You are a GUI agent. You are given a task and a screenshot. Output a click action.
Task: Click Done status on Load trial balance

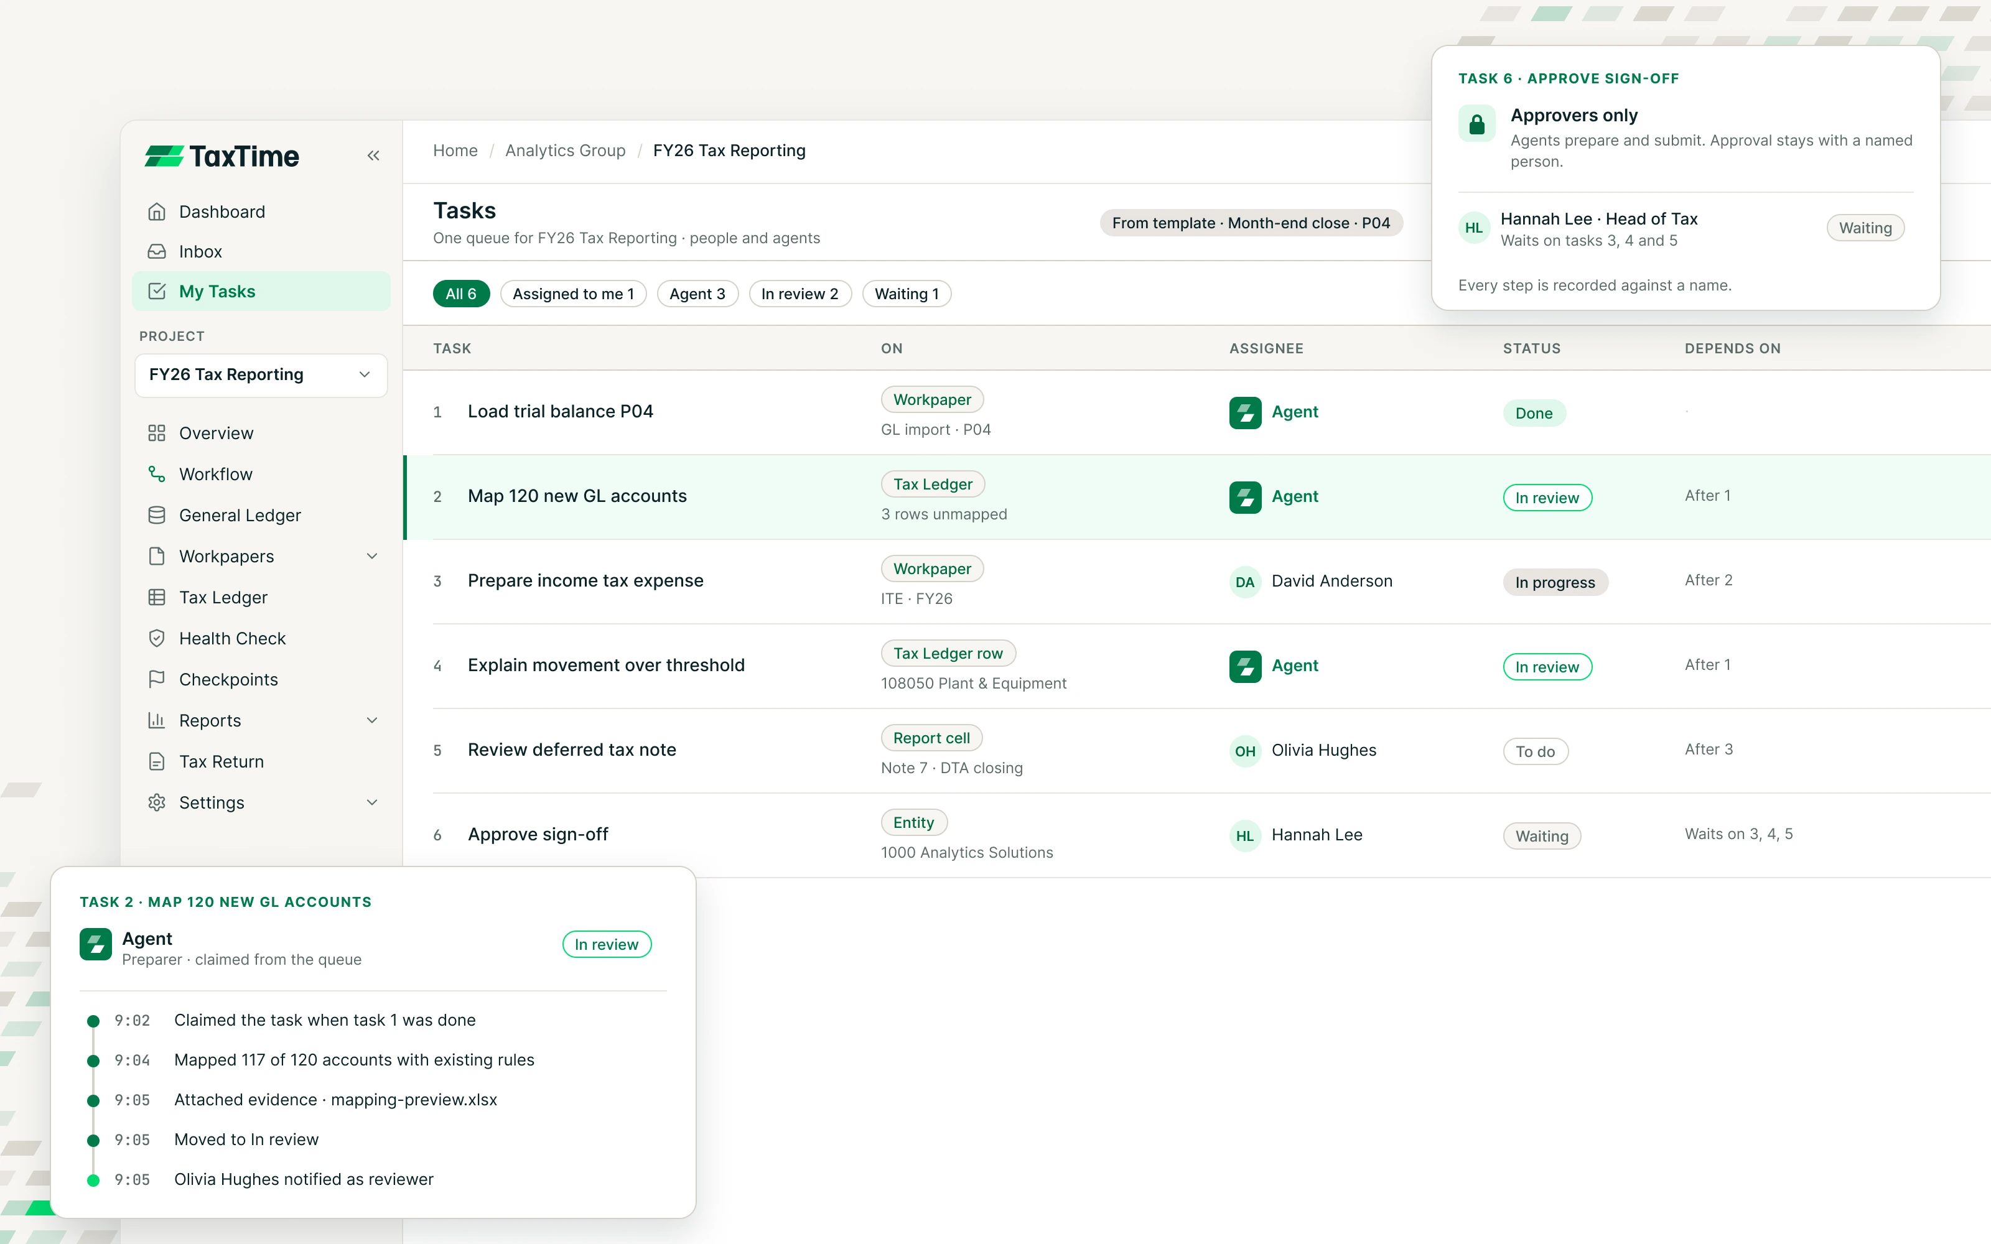[x=1534, y=414]
